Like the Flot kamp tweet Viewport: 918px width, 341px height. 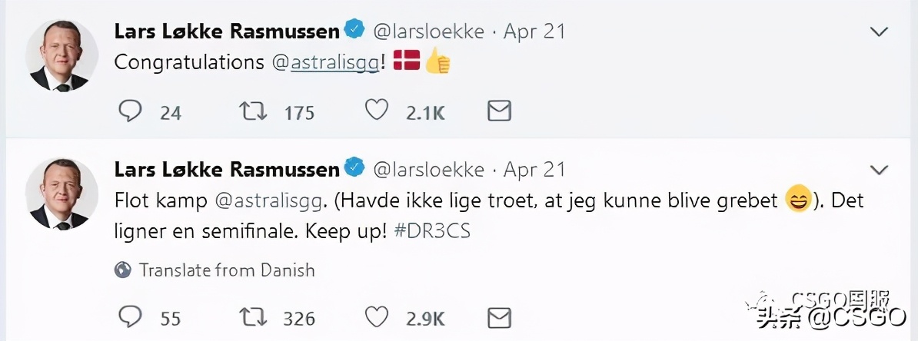(376, 316)
